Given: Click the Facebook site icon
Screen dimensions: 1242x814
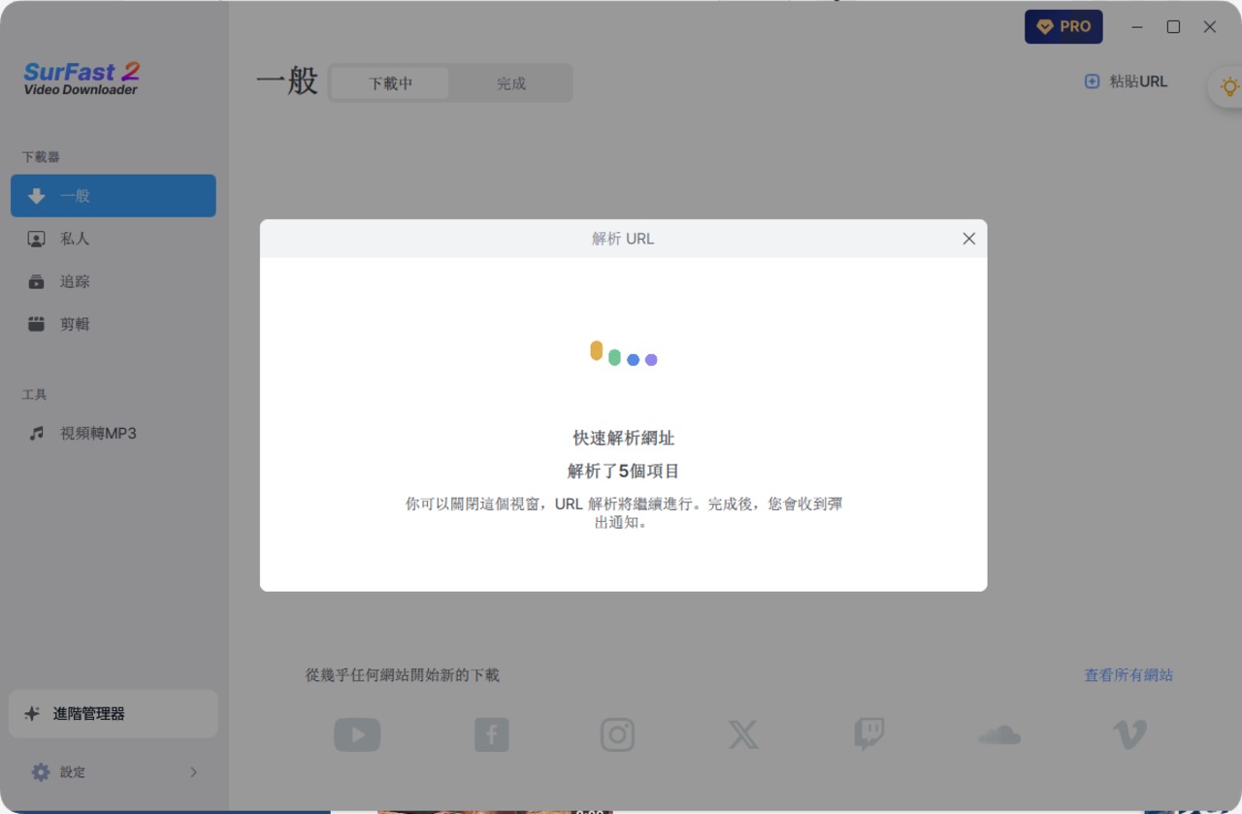Looking at the screenshot, I should [x=492, y=734].
